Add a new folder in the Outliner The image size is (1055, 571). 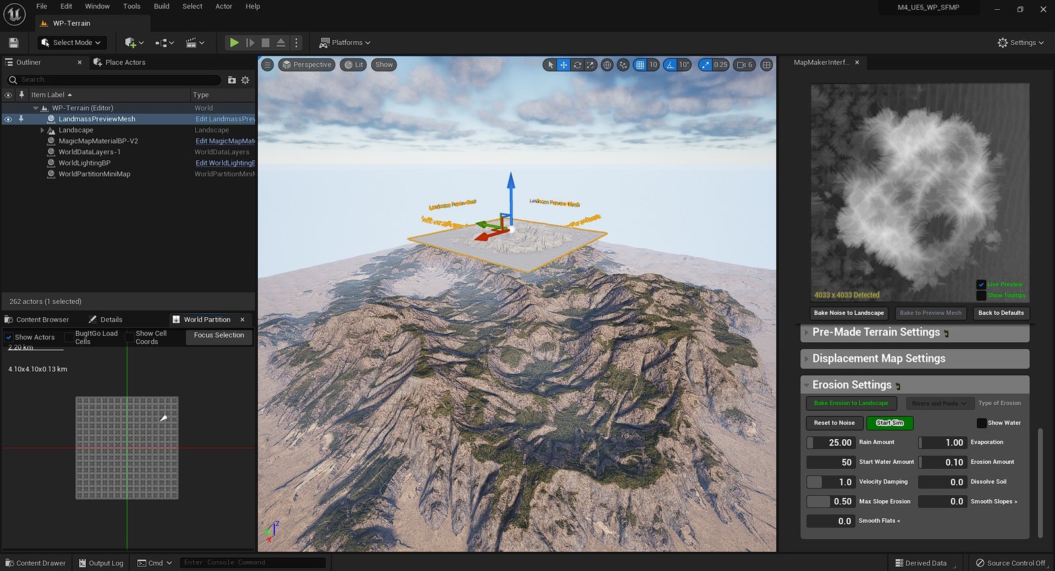[x=231, y=80]
